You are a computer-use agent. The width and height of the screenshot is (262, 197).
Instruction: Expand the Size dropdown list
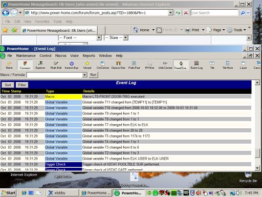[125, 37]
